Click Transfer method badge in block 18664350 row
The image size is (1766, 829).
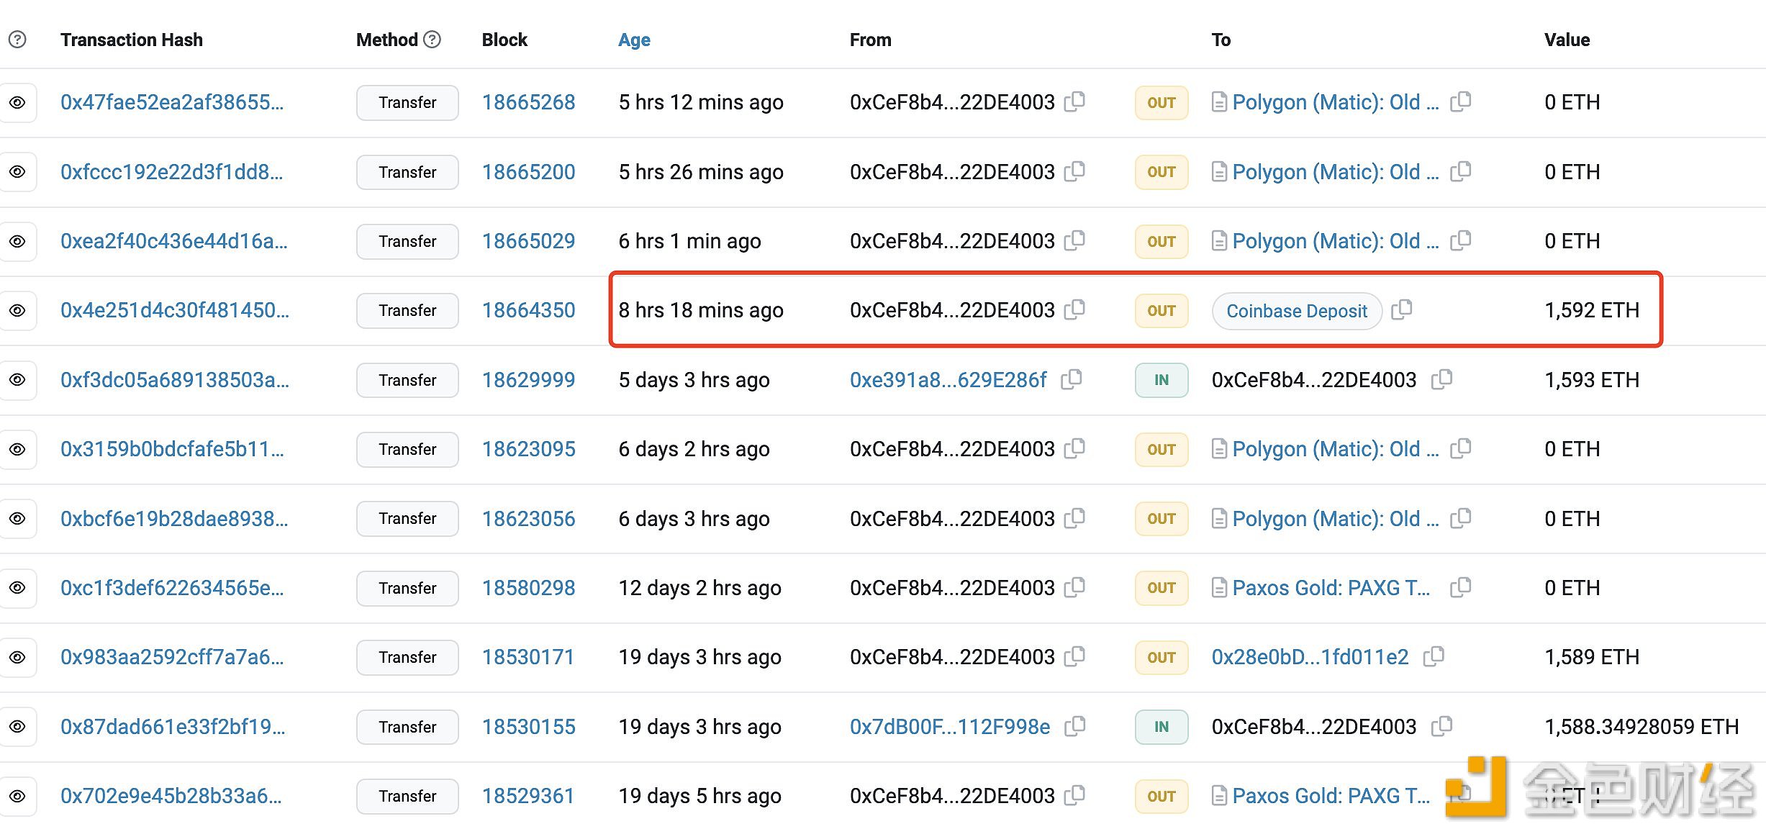(x=407, y=311)
